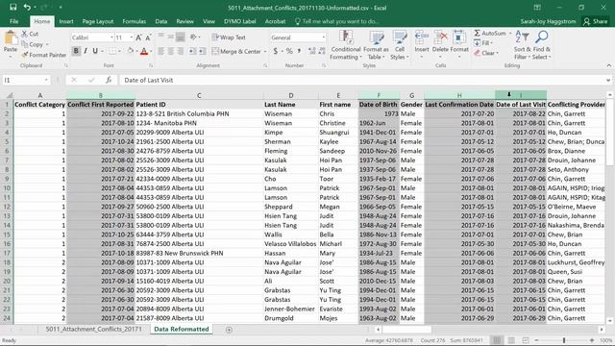Select cell with last name Sherman

pyautogui.click(x=290, y=141)
